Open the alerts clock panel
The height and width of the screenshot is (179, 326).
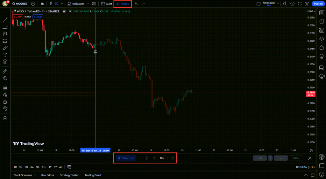pyautogui.click(x=322, y=21)
